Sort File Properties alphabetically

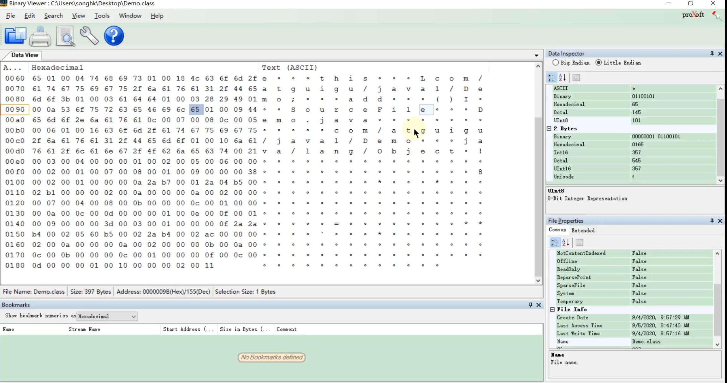pos(566,242)
